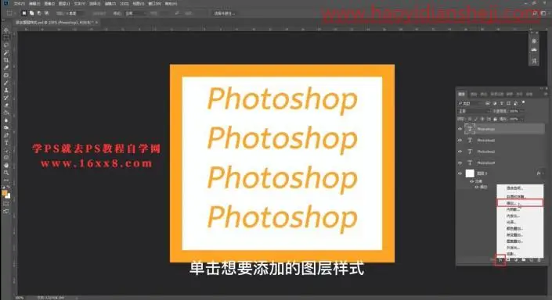Click the foreground color swatch
Image resolution: width=552 pixels, height=300 pixels.
pos(5,193)
